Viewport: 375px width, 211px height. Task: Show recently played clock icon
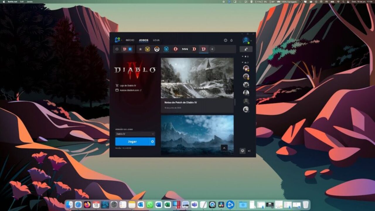coord(117,49)
